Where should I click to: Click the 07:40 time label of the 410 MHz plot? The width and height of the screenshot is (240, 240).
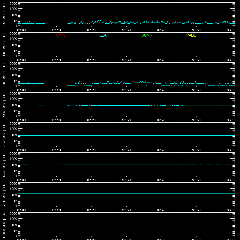point(161,60)
